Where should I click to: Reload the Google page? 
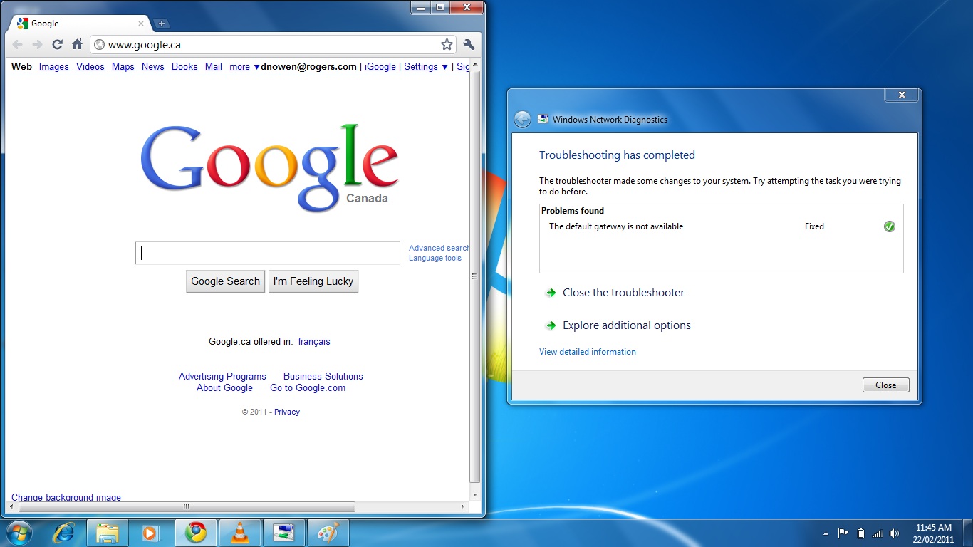(58, 44)
